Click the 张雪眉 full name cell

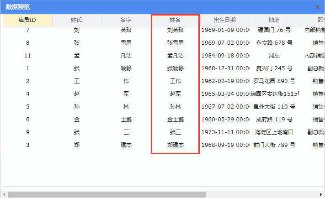(176, 43)
